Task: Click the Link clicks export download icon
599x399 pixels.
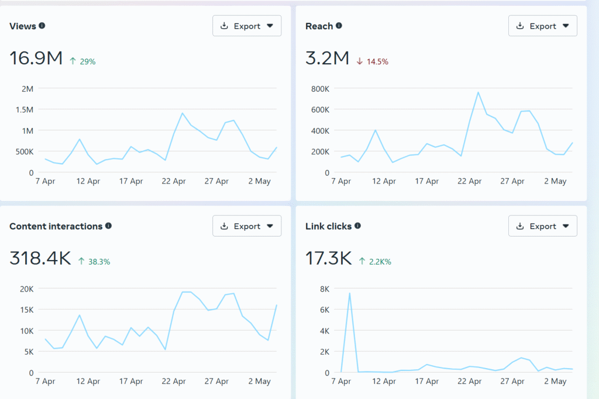Action: (520, 226)
